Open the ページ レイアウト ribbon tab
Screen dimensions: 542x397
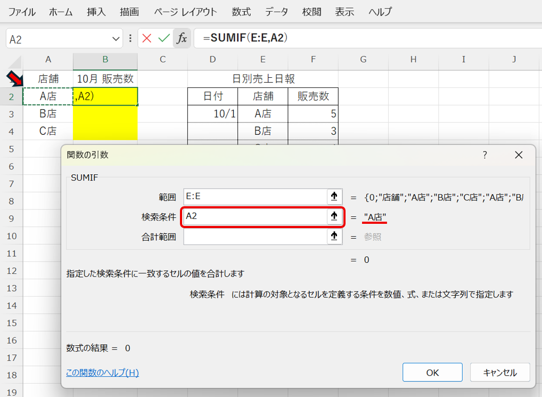186,12
